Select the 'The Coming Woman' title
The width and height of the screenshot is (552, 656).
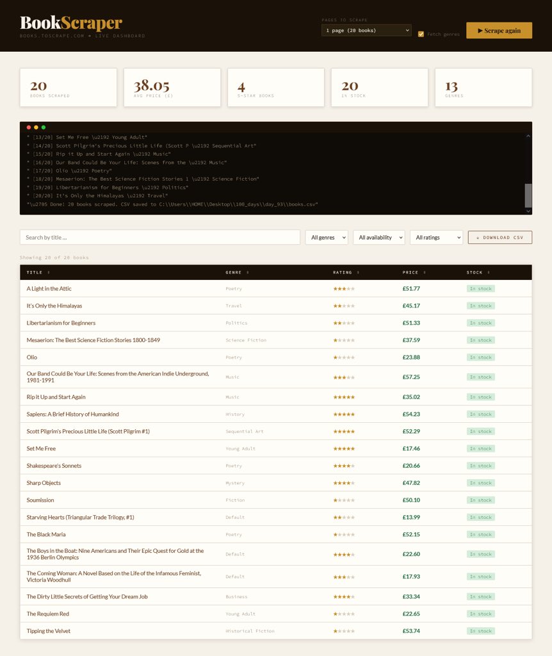(x=114, y=577)
